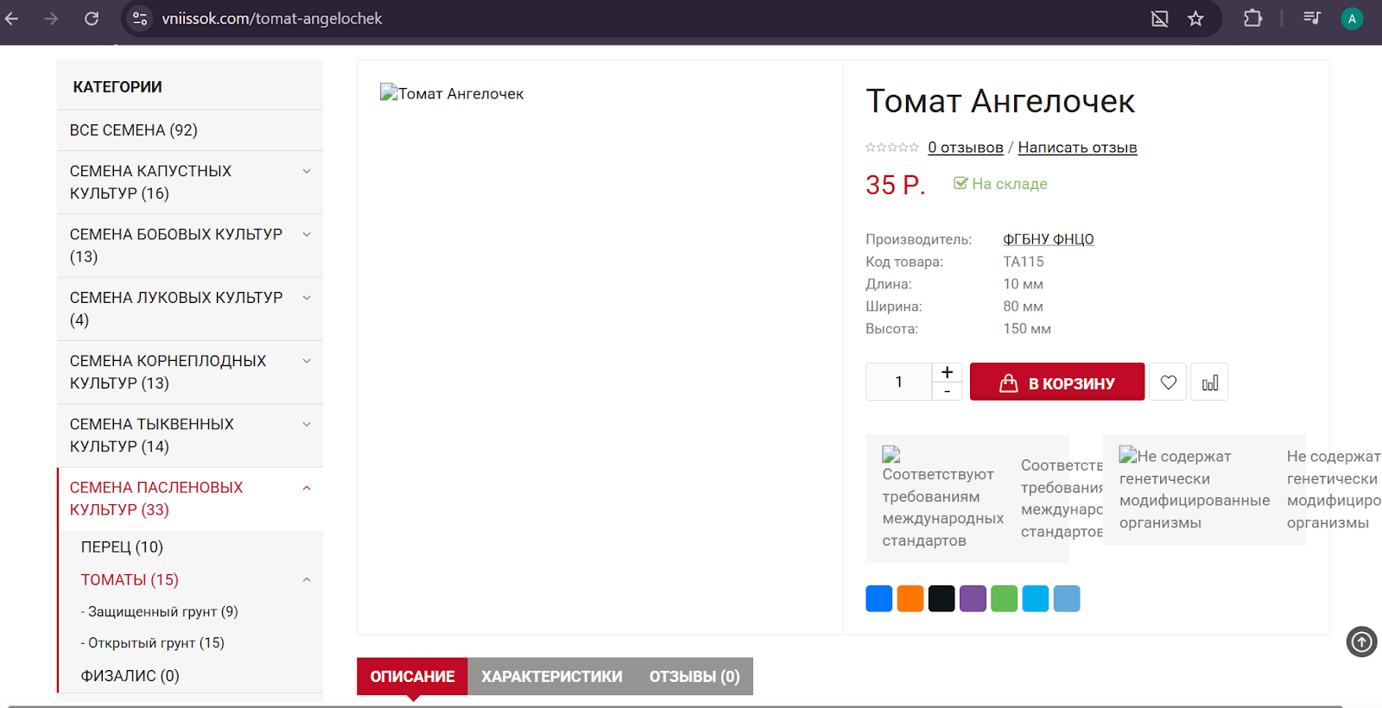Image resolution: width=1382 pixels, height=708 pixels.
Task: Click the scroll-to-top arrow button
Action: point(1361,642)
